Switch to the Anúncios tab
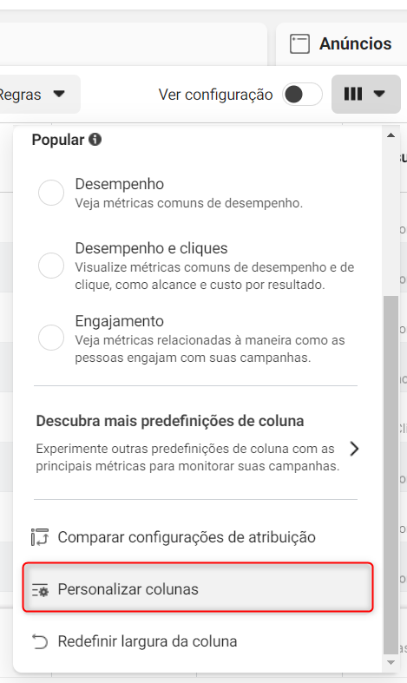The width and height of the screenshot is (407, 683). (341, 44)
